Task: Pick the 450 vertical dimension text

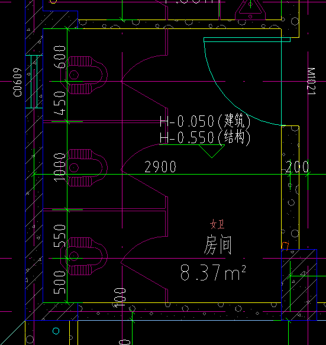Action: pos(60,103)
